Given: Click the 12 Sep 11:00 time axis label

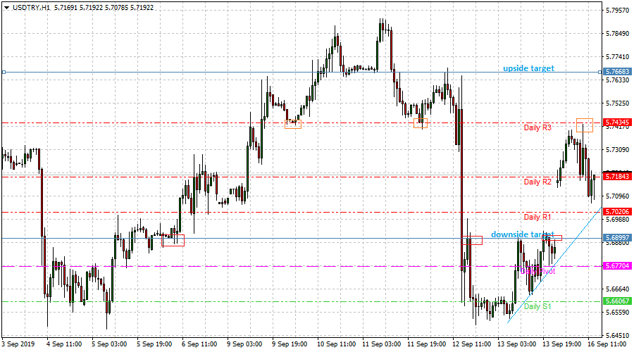Looking at the screenshot, I should (x=471, y=344).
